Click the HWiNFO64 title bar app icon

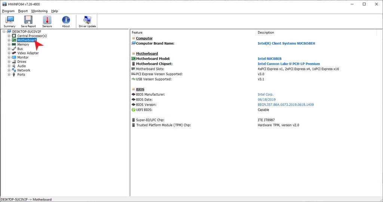[4, 4]
